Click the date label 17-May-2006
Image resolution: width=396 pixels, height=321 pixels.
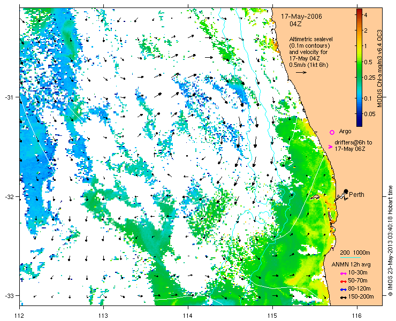point(301,17)
